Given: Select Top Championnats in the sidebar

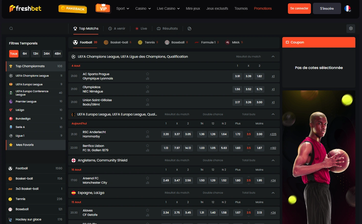Looking at the screenshot, I should (x=36, y=66).
